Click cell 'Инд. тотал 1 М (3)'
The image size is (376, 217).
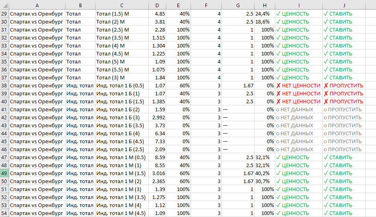(x=119, y=189)
